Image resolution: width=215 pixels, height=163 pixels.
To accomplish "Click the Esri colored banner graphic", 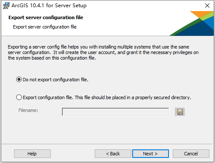I will click(x=192, y=23).
